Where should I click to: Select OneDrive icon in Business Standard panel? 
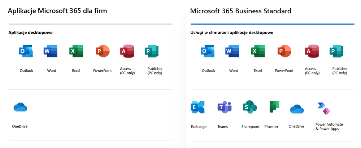[x=297, y=109]
